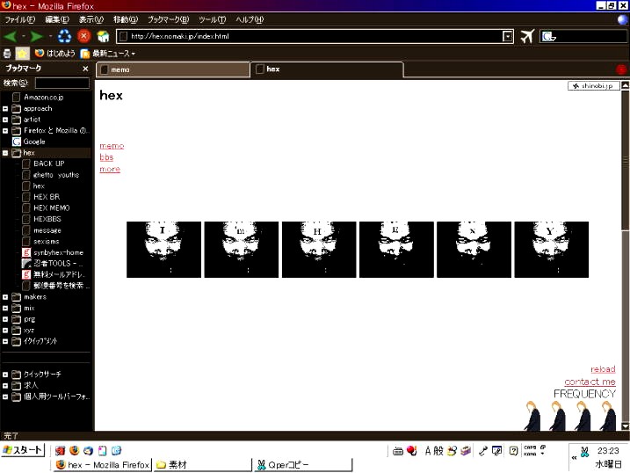The width and height of the screenshot is (630, 473).
Task: Click the スタート Start button
Action: tap(23, 449)
